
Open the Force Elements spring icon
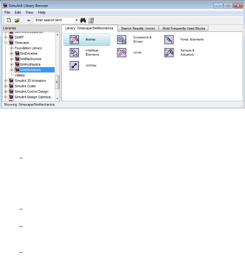(169, 40)
